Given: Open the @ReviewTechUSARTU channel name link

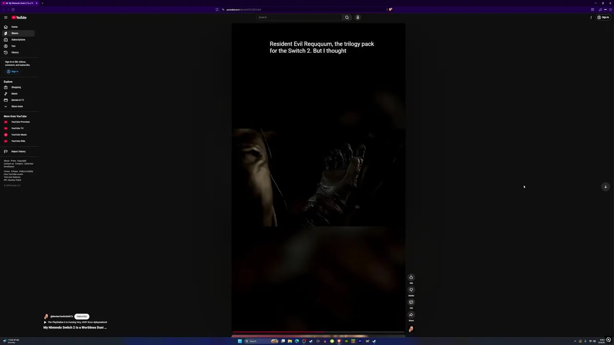Looking at the screenshot, I should click(x=62, y=316).
